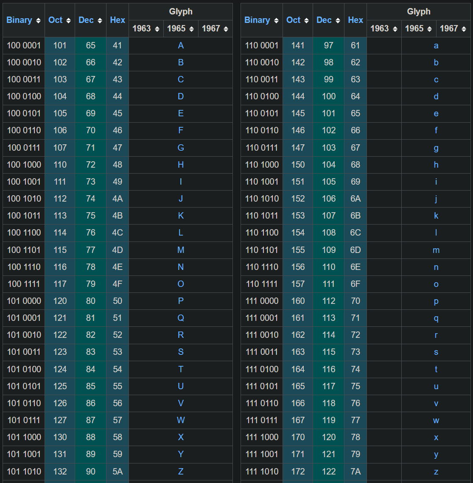Open the uppercase K glyph link
The image size is (473, 483).
[x=181, y=216]
